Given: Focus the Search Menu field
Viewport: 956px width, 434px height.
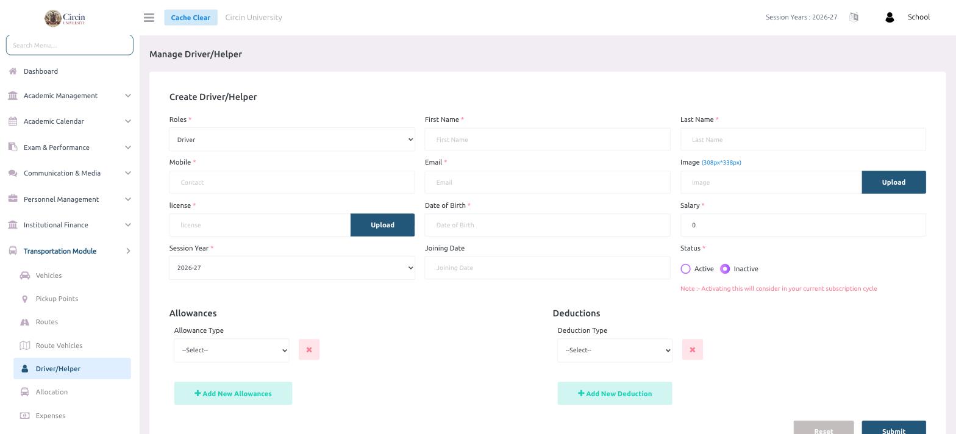Looking at the screenshot, I should click(x=70, y=45).
